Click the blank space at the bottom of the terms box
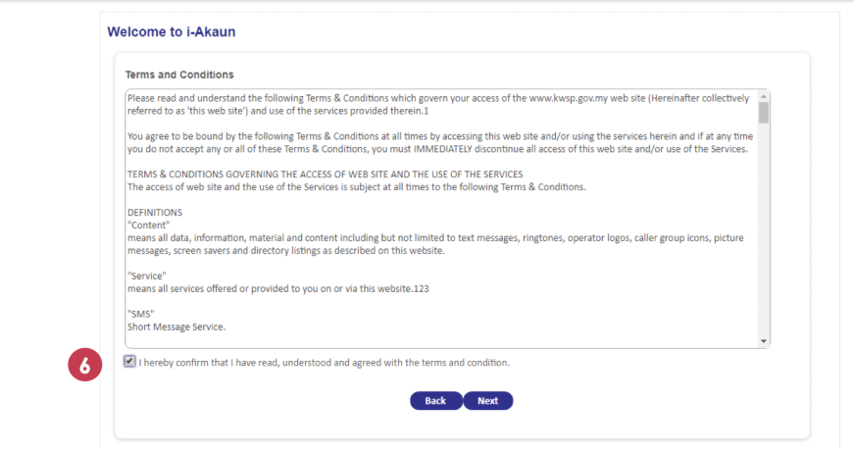Viewport: 853px width, 453px height. click(x=442, y=340)
